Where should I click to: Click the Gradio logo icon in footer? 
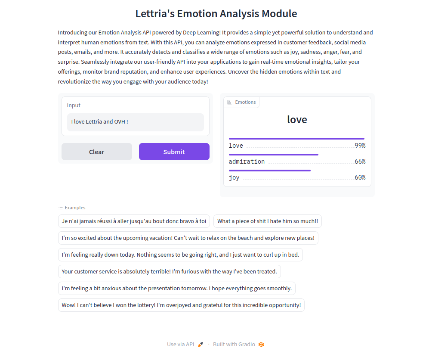click(261, 345)
